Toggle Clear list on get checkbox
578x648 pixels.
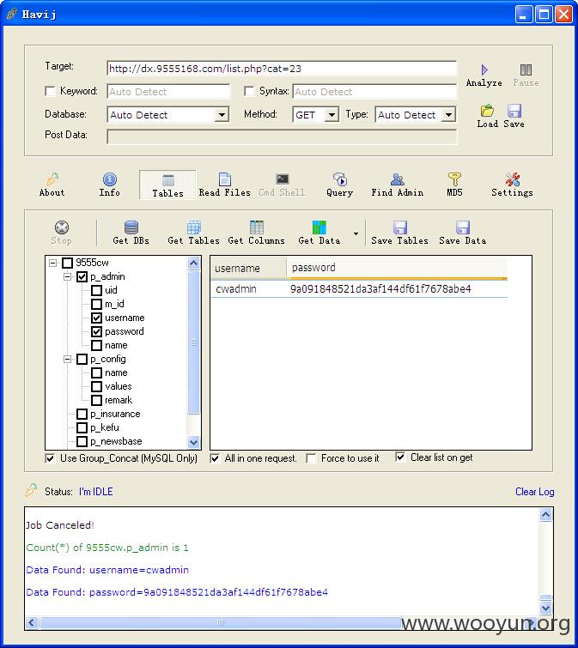[x=400, y=457]
